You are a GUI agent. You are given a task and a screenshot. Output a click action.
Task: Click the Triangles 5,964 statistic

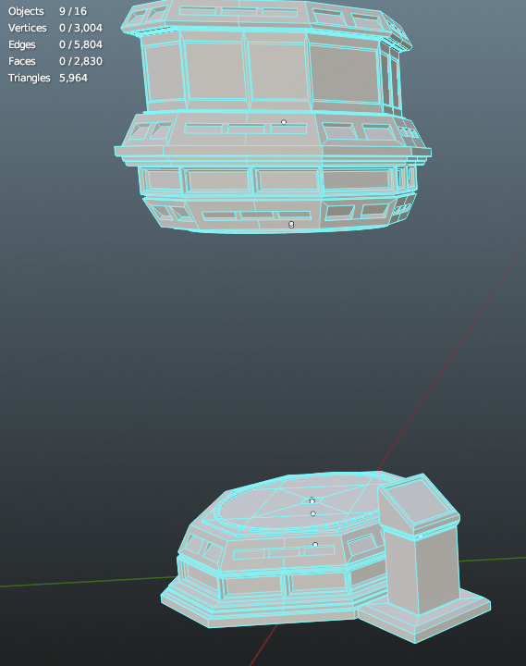(x=48, y=78)
